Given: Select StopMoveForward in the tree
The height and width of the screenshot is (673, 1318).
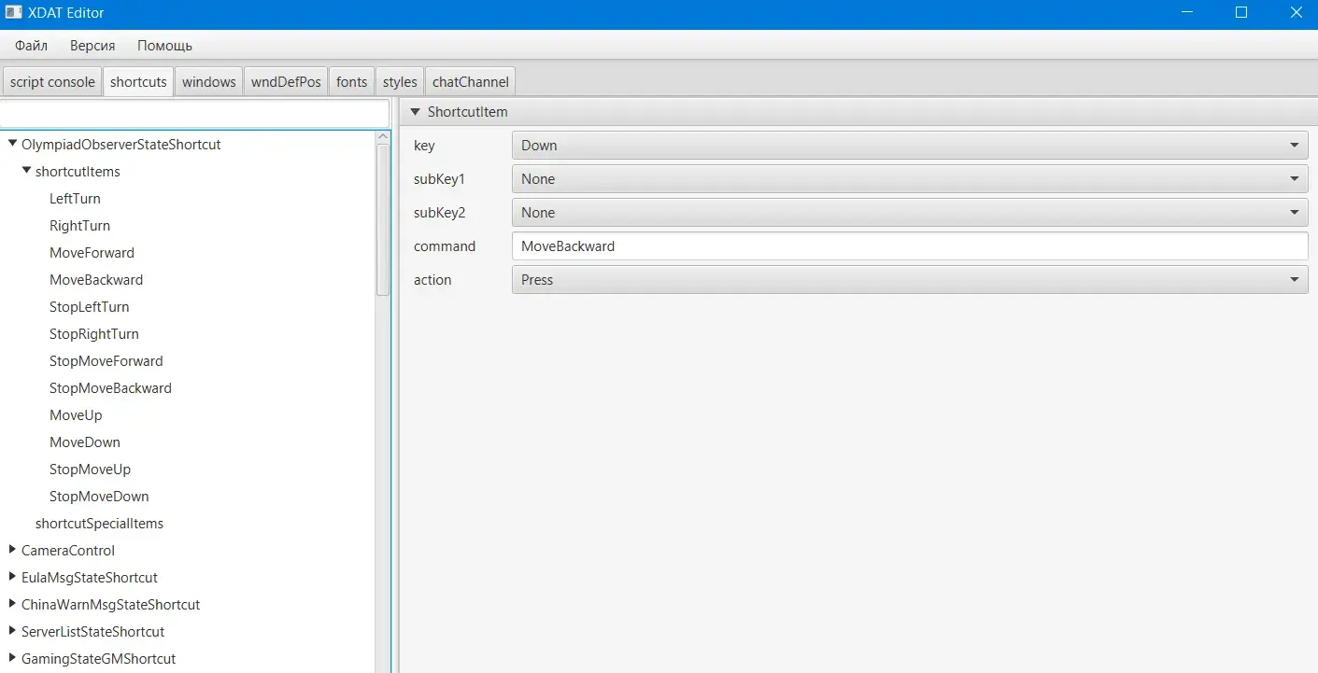Looking at the screenshot, I should point(106,360).
